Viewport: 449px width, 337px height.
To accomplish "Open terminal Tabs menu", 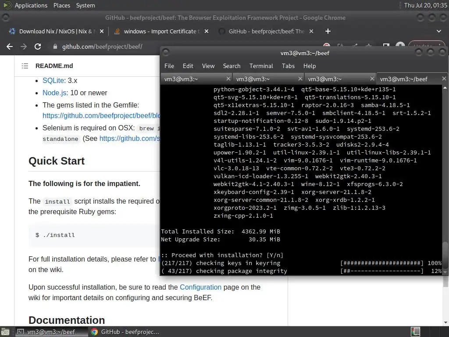I will tap(288, 66).
